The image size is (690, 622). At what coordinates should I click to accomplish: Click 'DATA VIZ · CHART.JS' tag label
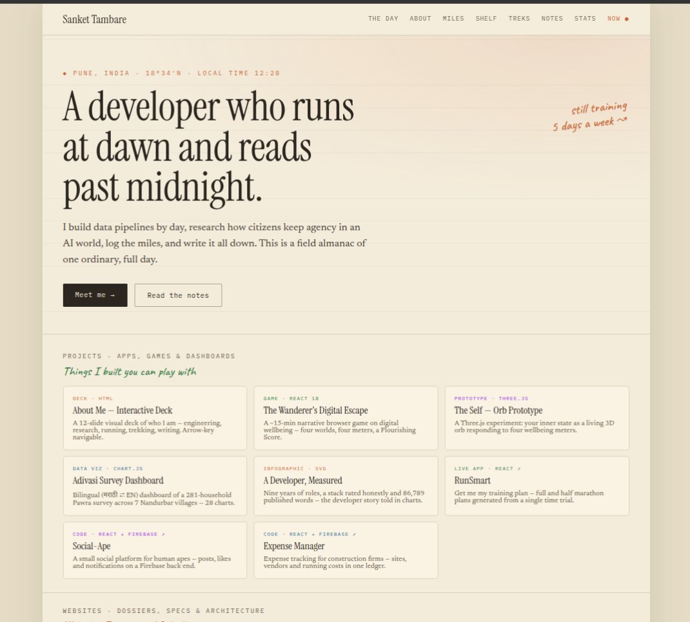coord(108,469)
